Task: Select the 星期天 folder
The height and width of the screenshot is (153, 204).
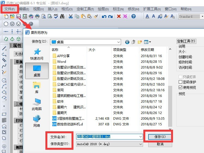Action: click(62, 113)
